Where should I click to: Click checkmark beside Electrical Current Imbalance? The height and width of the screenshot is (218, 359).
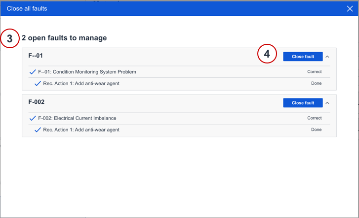33,118
